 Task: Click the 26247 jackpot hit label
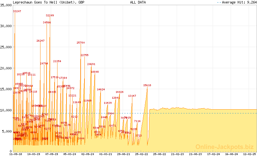(x=40, y=41)
